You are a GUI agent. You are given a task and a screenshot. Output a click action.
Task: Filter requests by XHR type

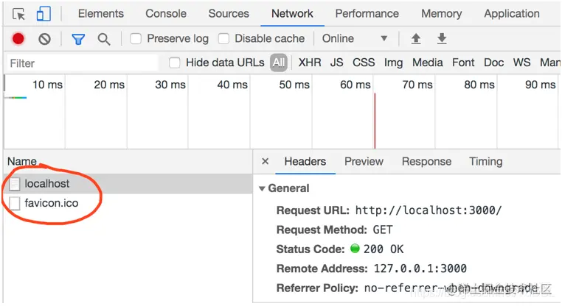pos(310,63)
